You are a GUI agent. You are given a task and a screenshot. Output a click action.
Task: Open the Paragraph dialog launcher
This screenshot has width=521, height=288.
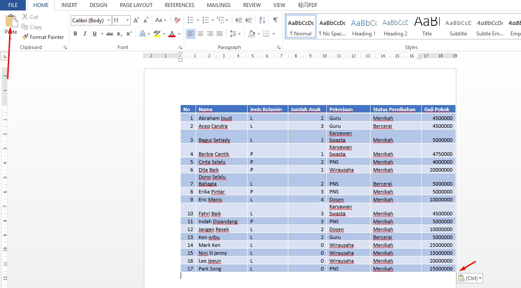(279, 48)
